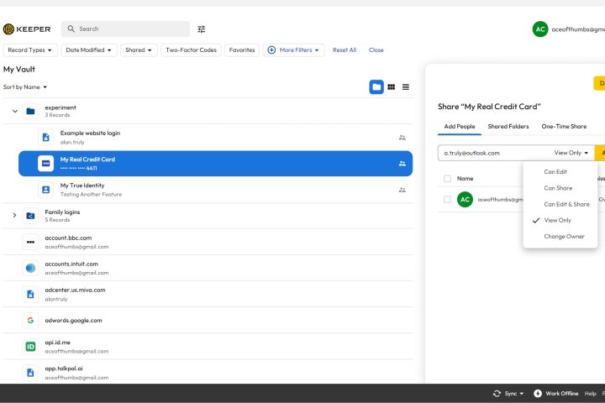This screenshot has width=605, height=403.
Task: Choose Can Edit & Share from menu
Action: tap(566, 204)
